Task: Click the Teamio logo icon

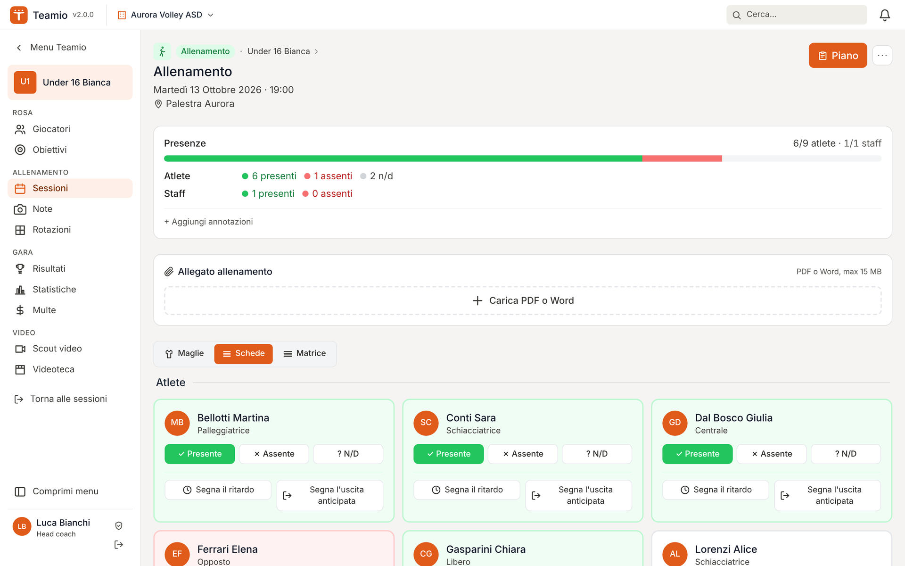Action: (x=18, y=15)
